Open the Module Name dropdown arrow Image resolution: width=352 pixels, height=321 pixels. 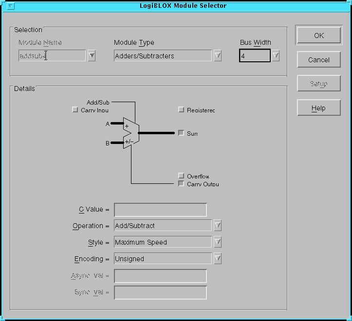pos(92,56)
